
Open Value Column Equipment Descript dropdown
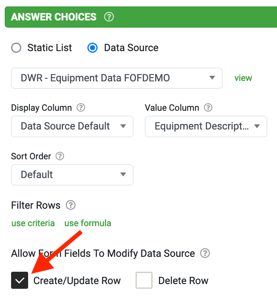[206, 126]
